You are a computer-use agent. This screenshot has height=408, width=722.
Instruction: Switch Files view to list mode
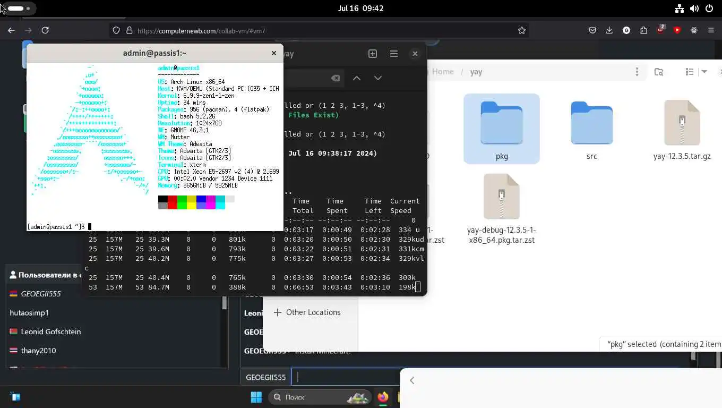(690, 72)
